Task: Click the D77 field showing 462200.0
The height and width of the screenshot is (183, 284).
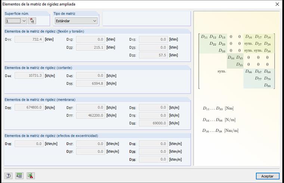Action: [90, 115]
